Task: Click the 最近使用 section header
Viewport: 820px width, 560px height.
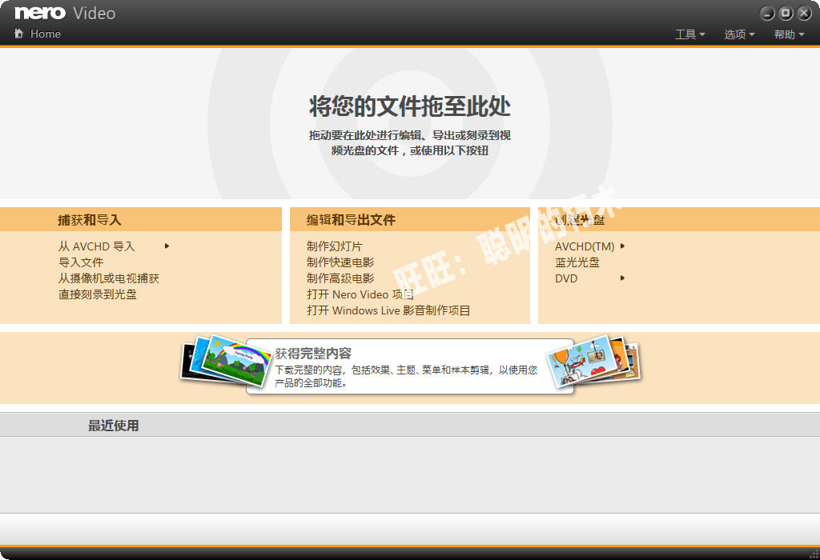Action: (114, 426)
